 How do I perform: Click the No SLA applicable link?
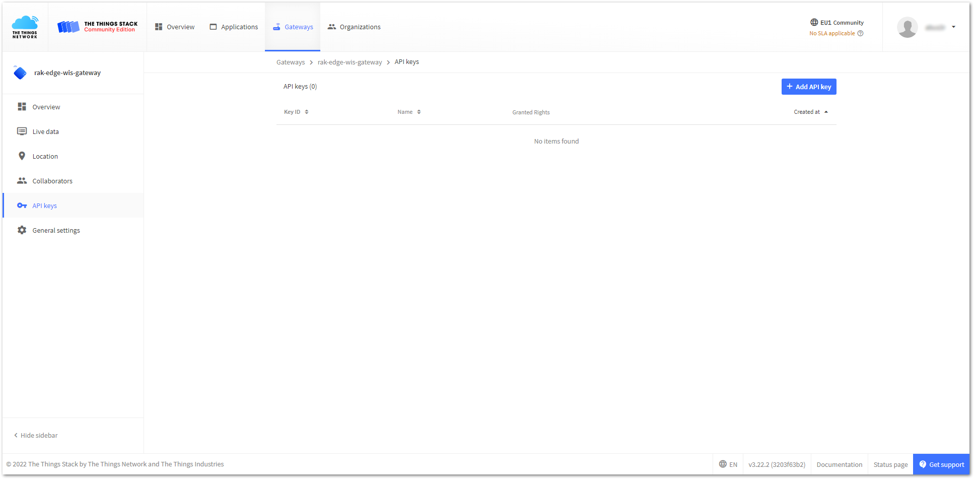[x=832, y=33]
